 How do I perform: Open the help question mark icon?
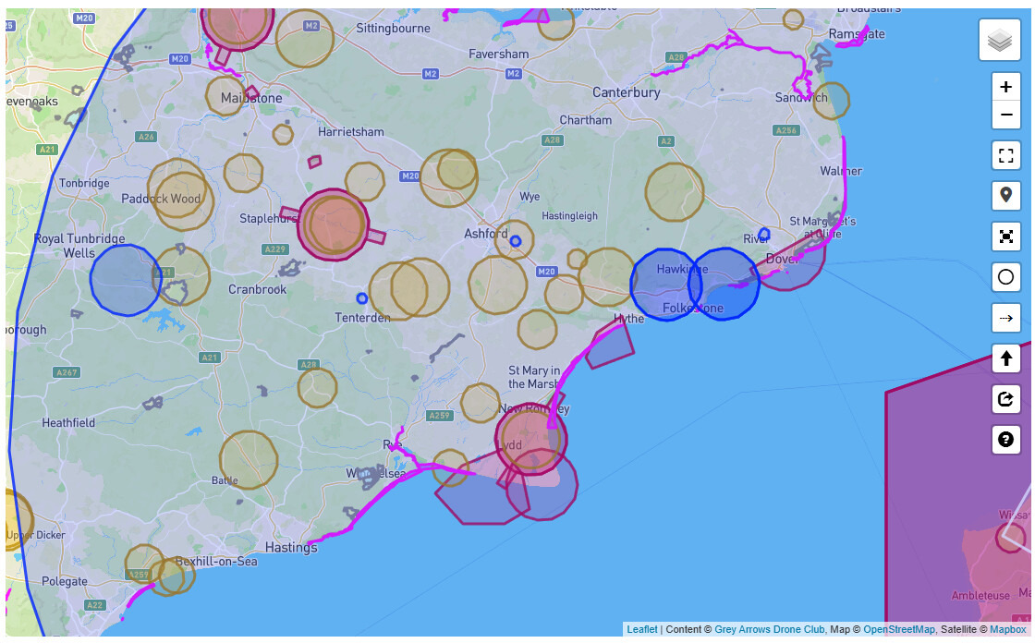coord(1006,440)
